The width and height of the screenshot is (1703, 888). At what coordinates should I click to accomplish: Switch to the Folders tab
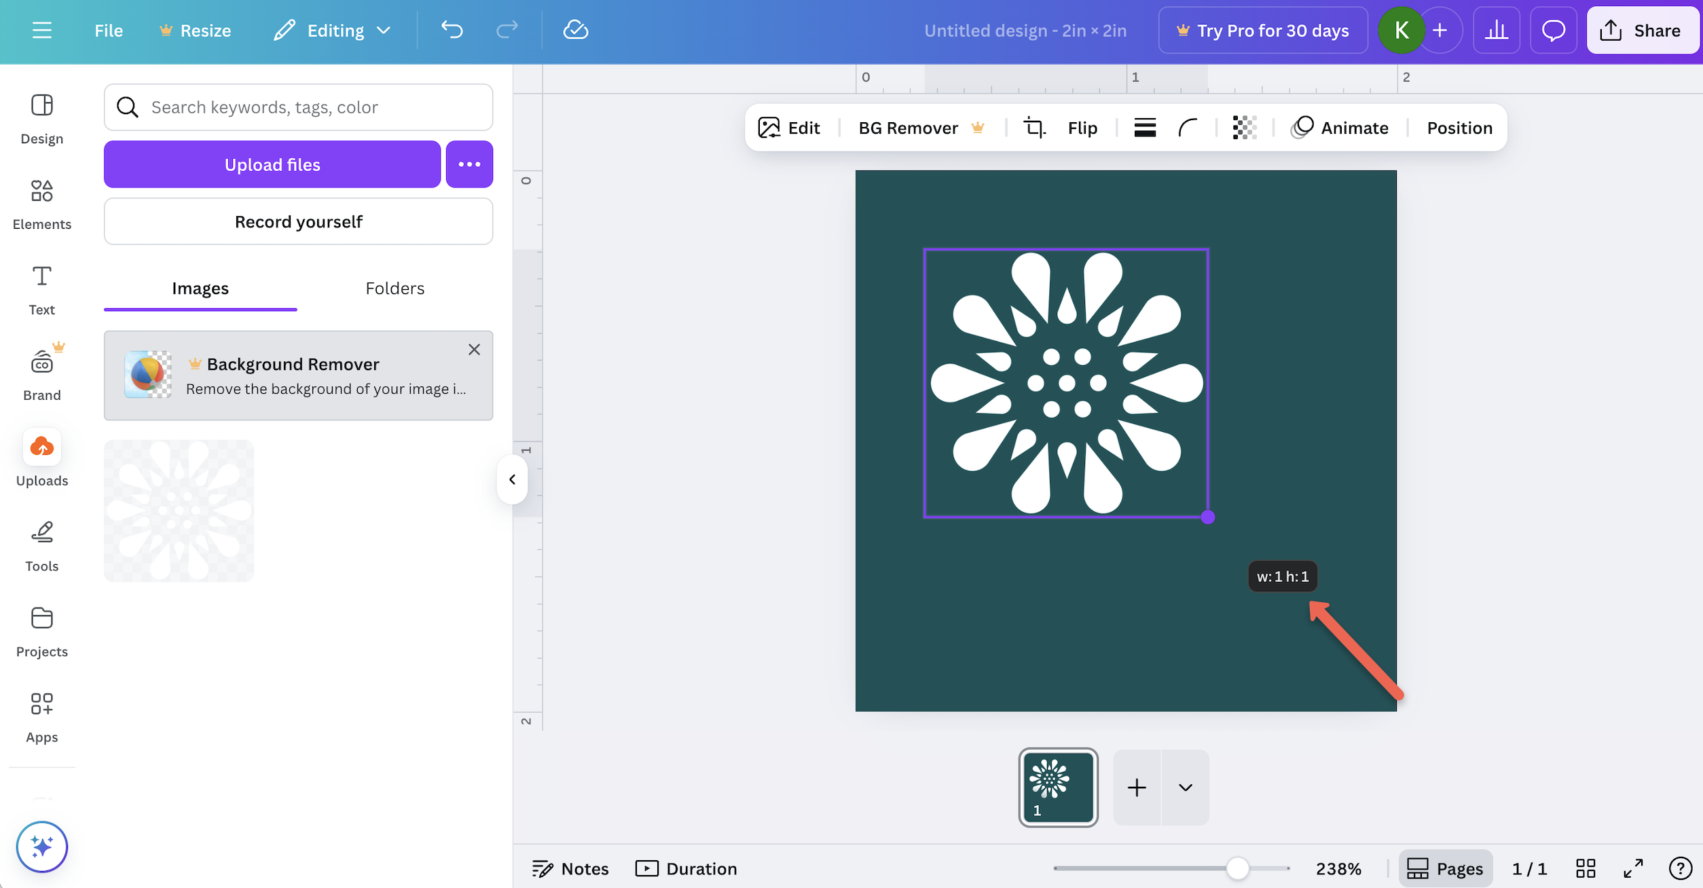click(395, 289)
